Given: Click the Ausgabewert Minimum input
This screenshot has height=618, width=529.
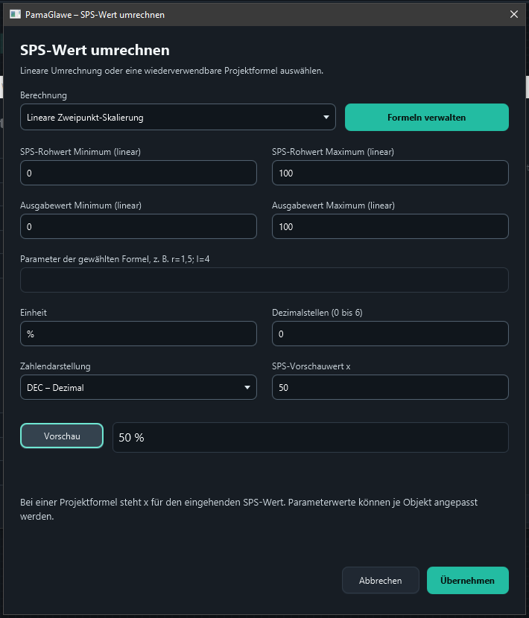Looking at the screenshot, I should [x=139, y=226].
